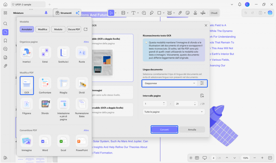276x163 pixels.
Task: Open the search sidebar icon
Action: click(5, 24)
